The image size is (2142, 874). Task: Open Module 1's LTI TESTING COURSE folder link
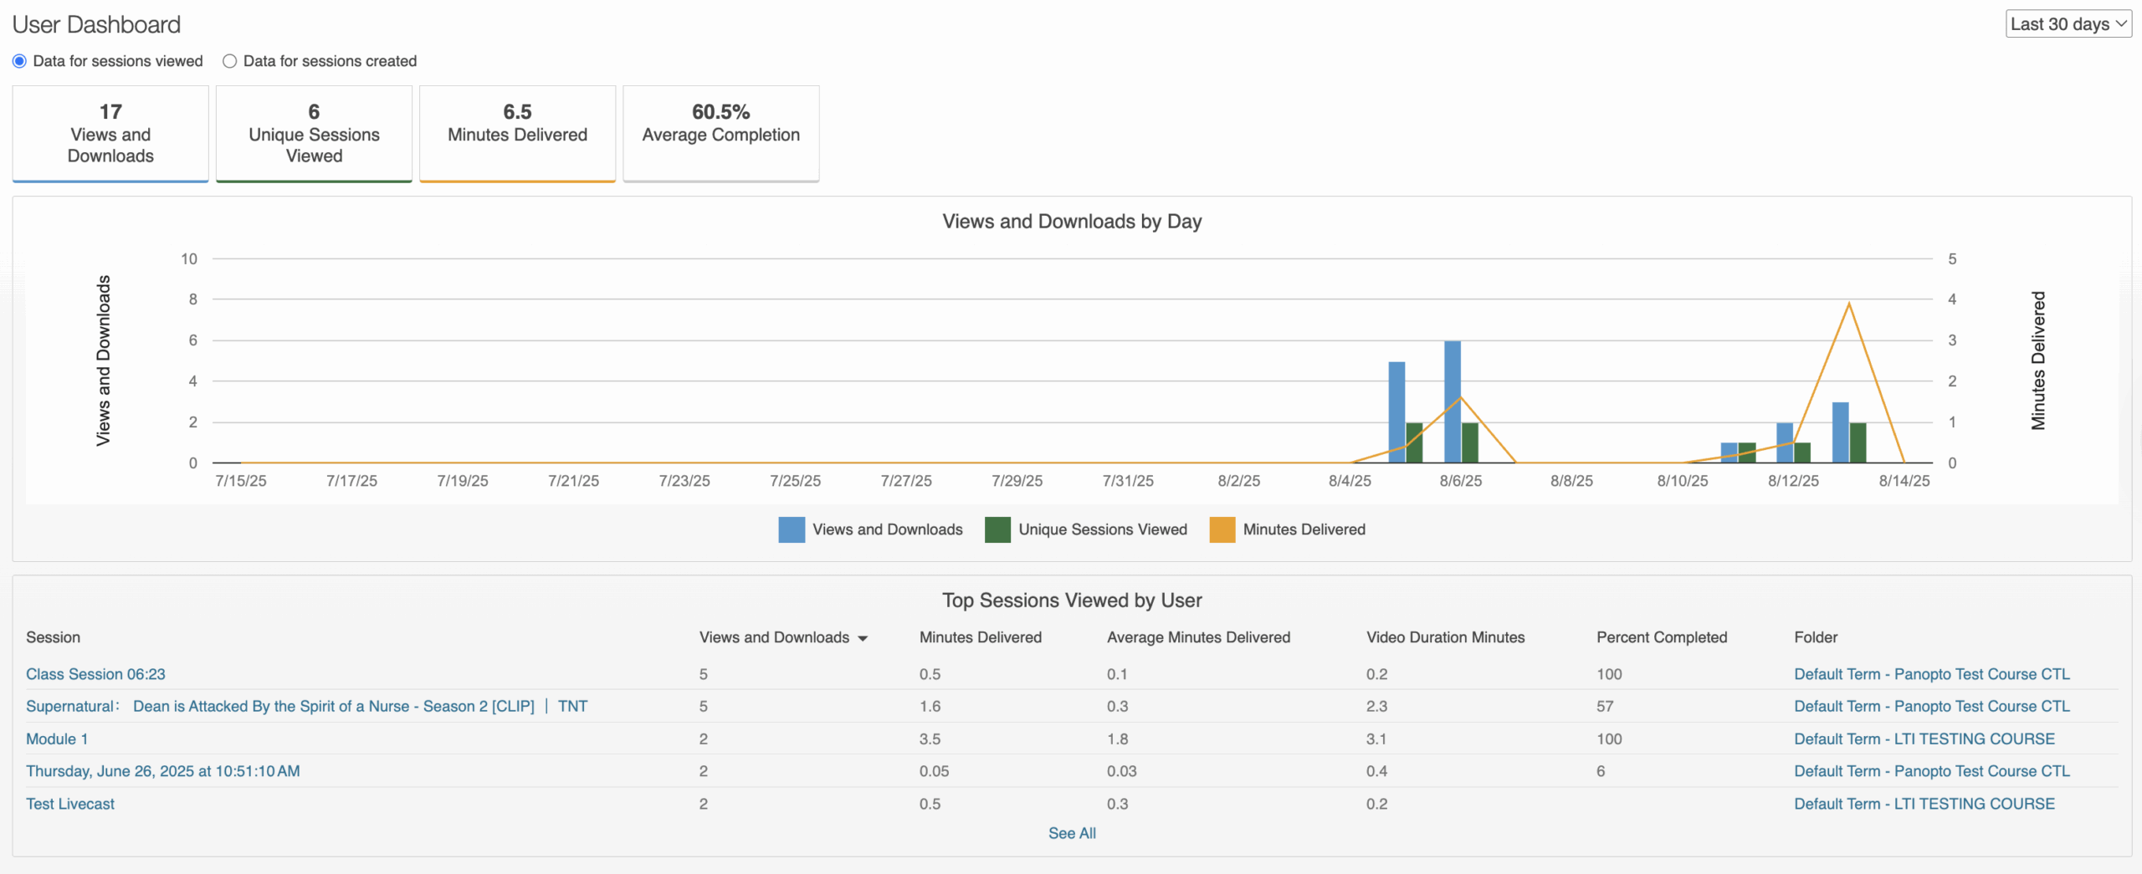[x=1924, y=739]
